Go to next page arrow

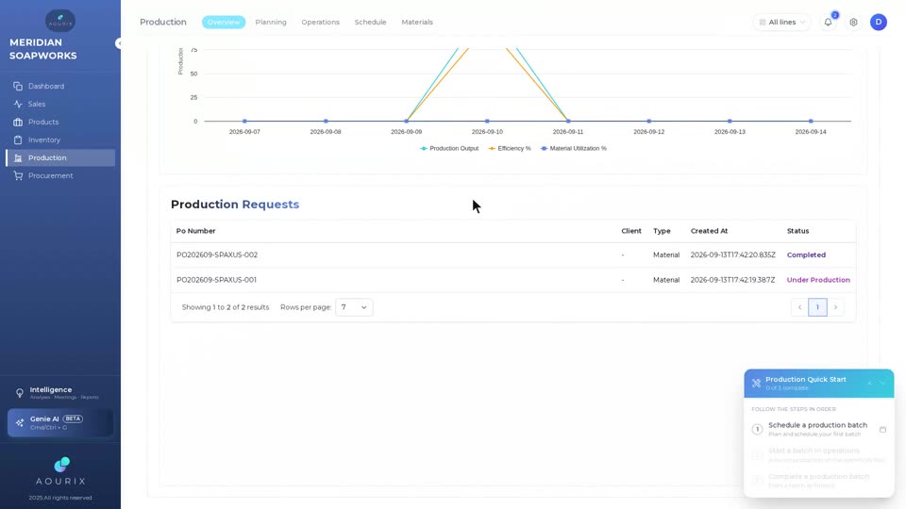[x=835, y=307]
